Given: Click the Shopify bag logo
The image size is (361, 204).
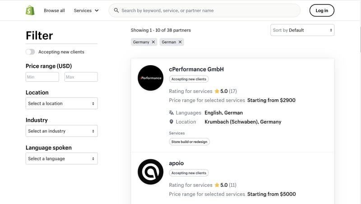Looking at the screenshot, I should pyautogui.click(x=30, y=10).
